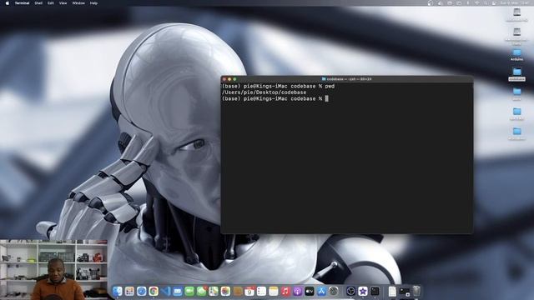
Task: Click the date and time in menu bar
Action: point(514,3)
